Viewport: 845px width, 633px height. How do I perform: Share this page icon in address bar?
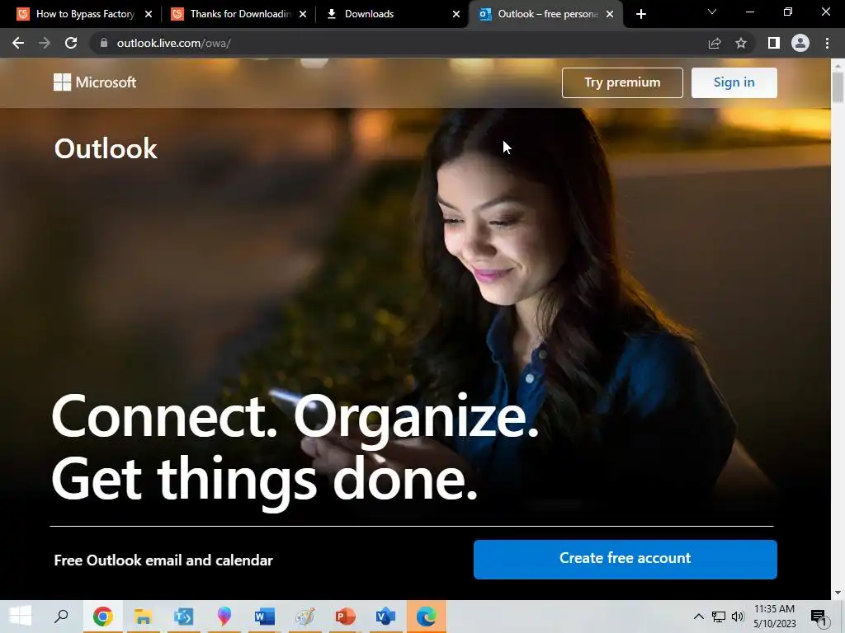click(715, 43)
